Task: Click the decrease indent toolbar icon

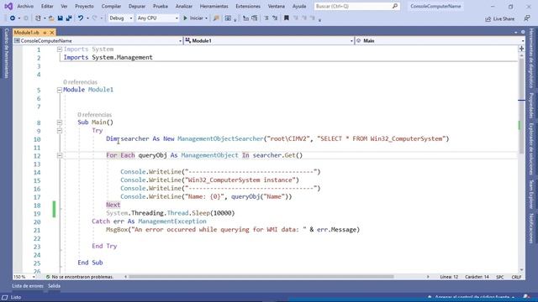Action: [245, 18]
